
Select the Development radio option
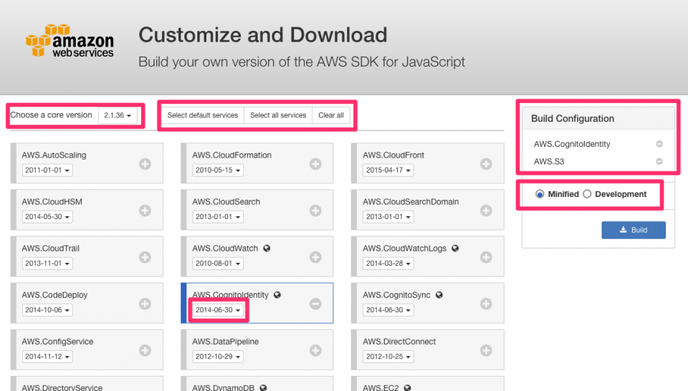click(x=587, y=194)
